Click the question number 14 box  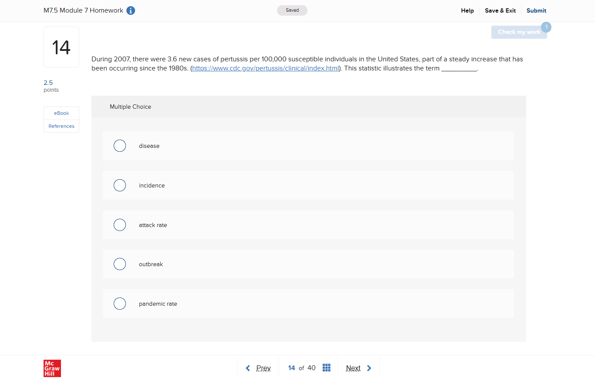tap(61, 47)
